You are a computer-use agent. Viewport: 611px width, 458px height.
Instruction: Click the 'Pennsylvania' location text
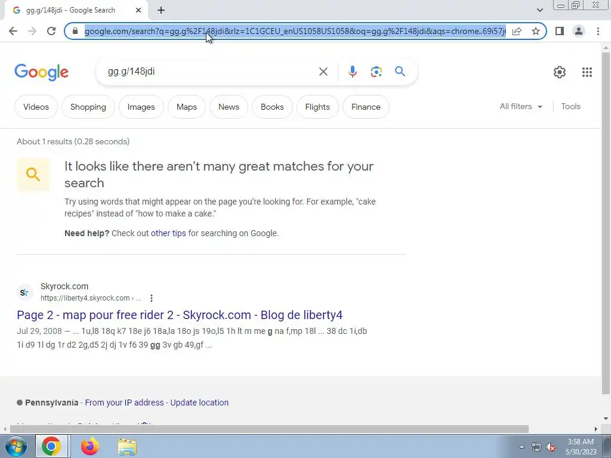point(51,403)
